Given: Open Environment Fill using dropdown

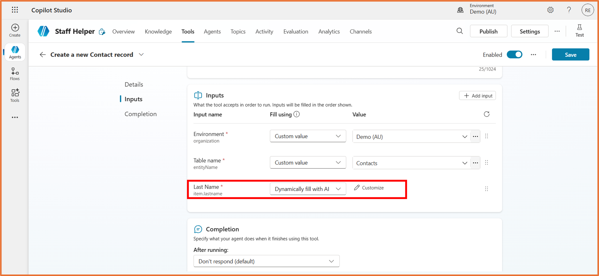Looking at the screenshot, I should tap(308, 136).
